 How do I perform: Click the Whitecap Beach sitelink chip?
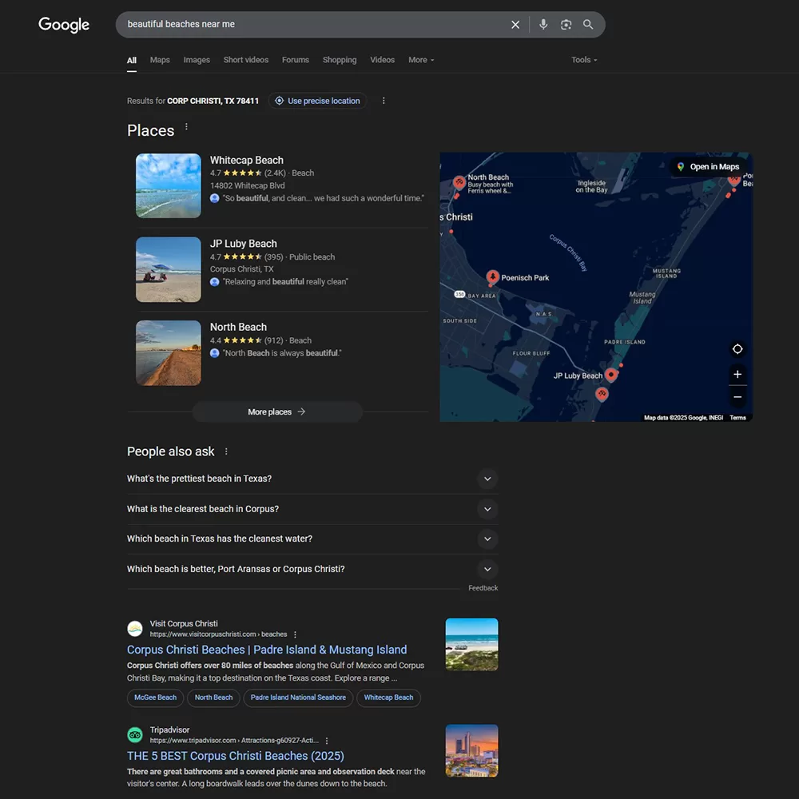(x=388, y=698)
